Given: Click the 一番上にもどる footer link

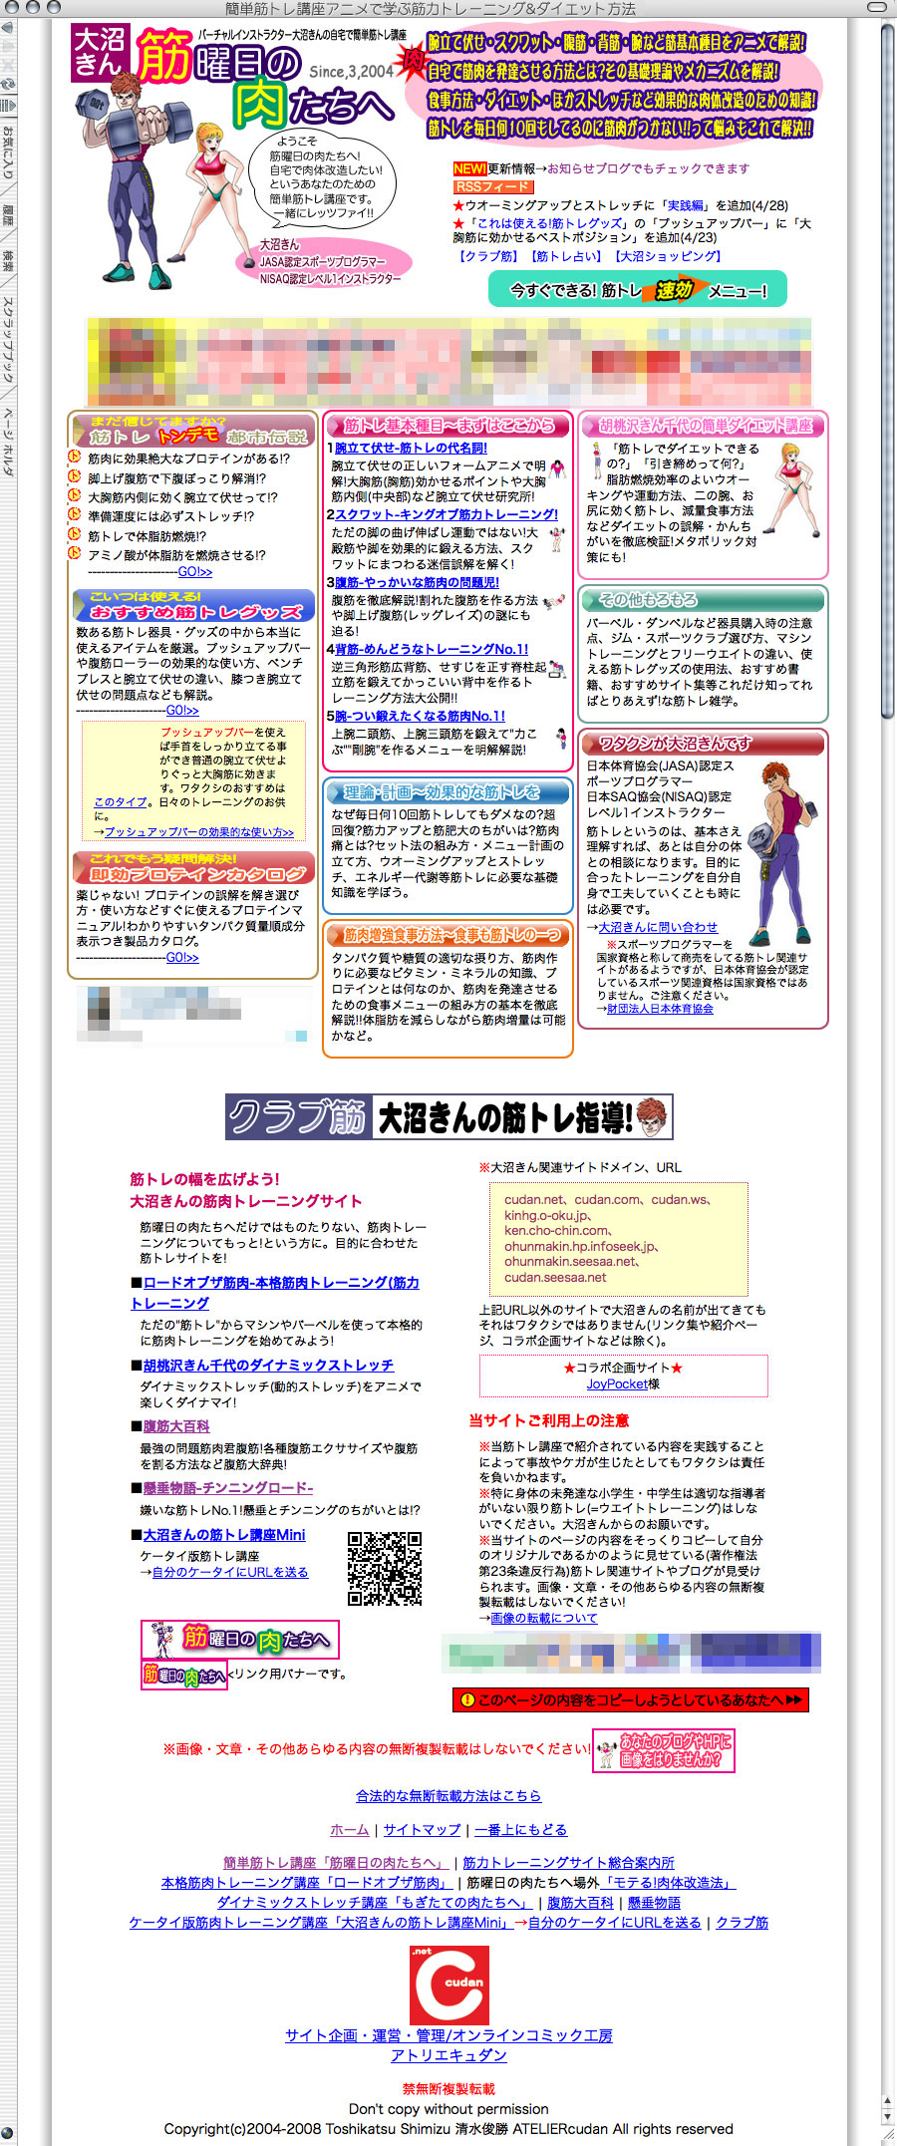Looking at the screenshot, I should [521, 1829].
